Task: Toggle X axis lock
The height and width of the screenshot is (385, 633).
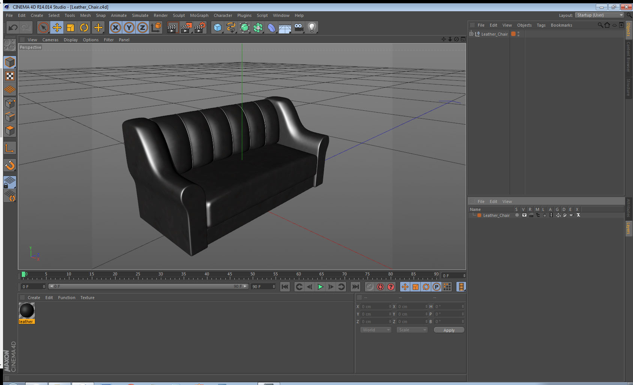Action: tap(115, 27)
